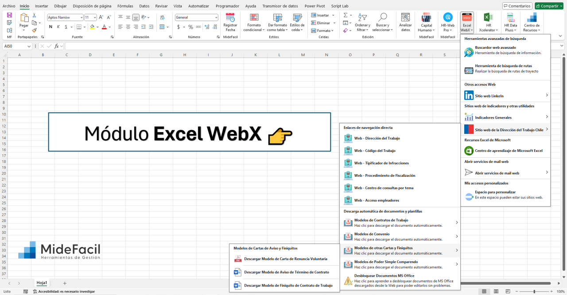
Task: Click the Analizar datos icon
Action: 405,17
